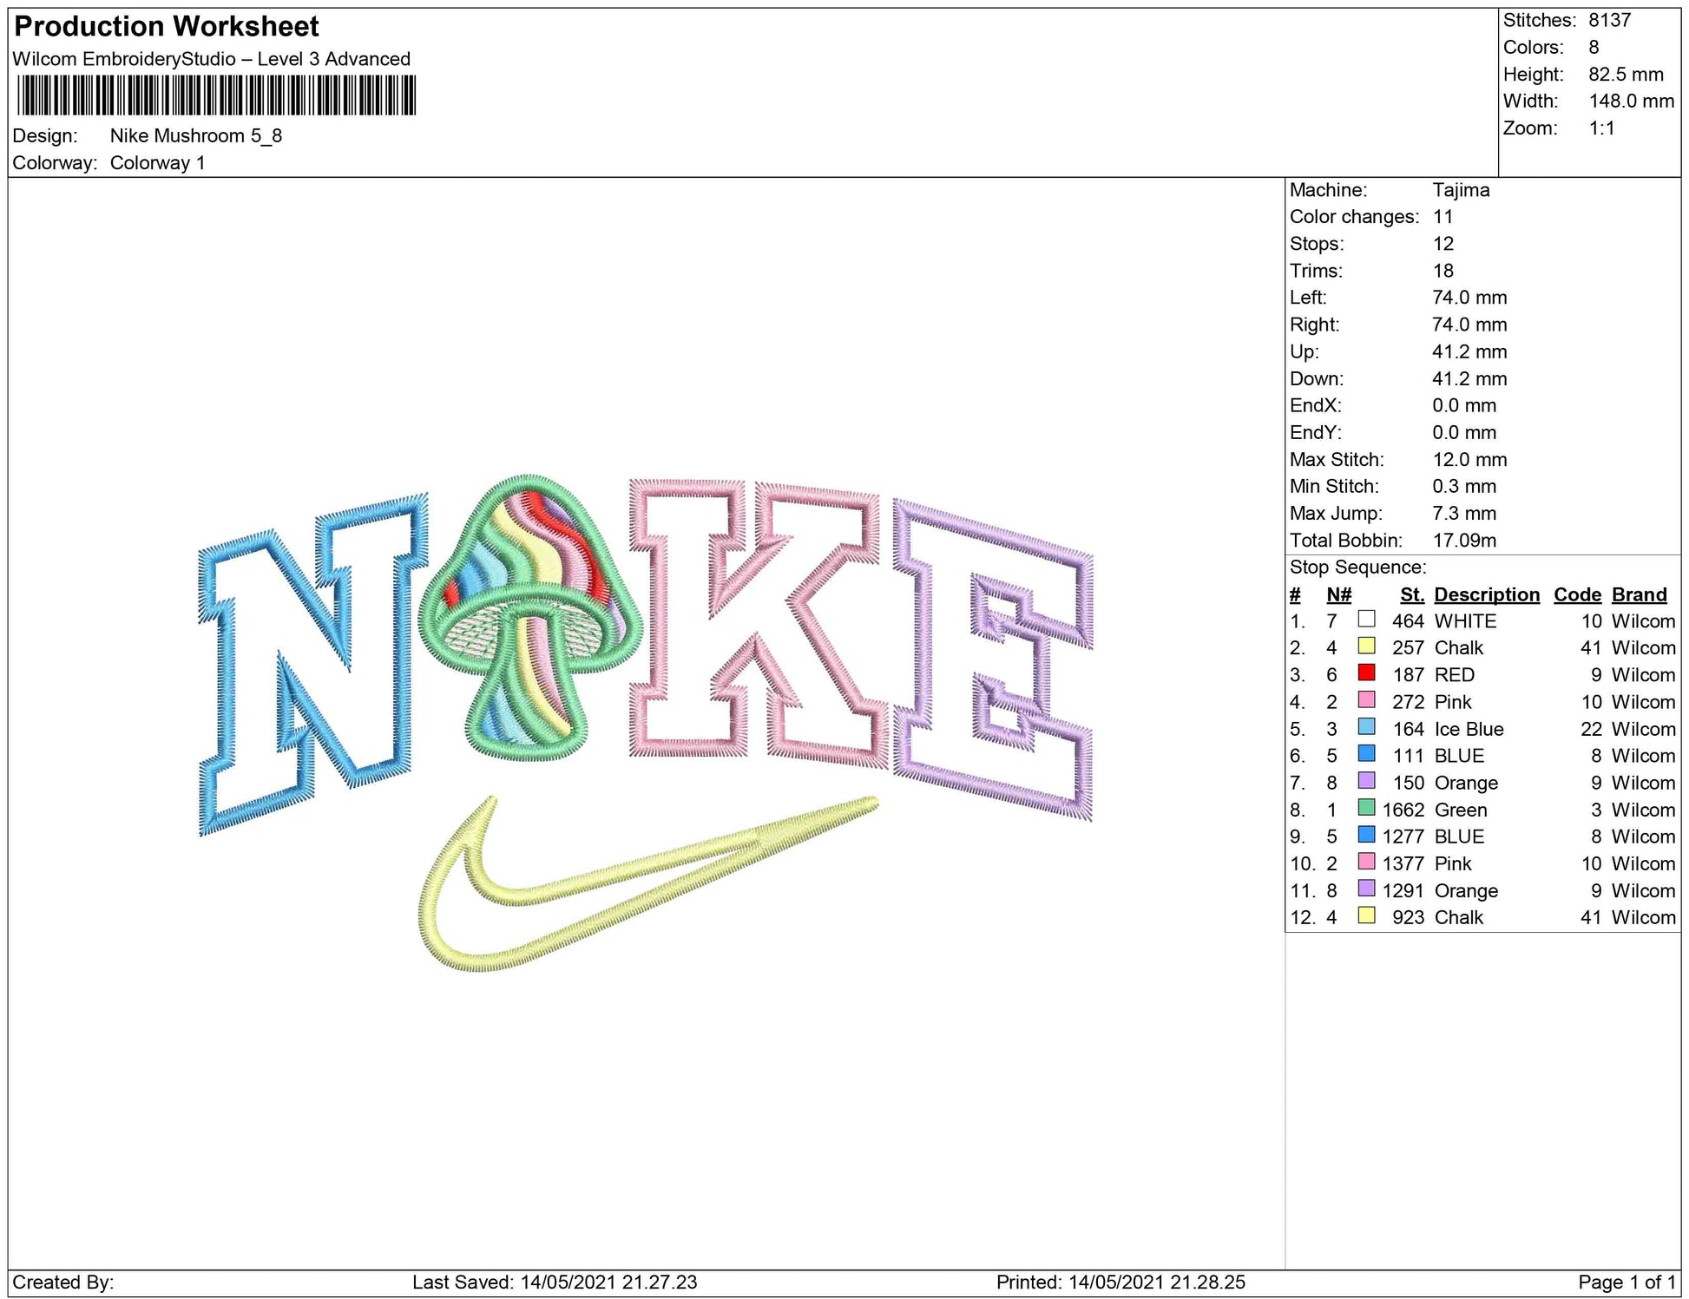Click the Brand column header
The width and height of the screenshot is (1689, 1299).
(1639, 594)
